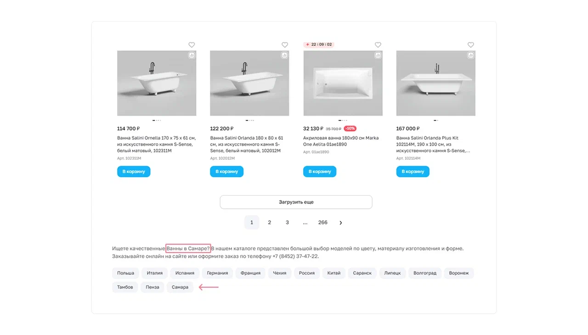Filter by the "Германия" tag
This screenshot has width=588, height=335.
[x=217, y=273]
